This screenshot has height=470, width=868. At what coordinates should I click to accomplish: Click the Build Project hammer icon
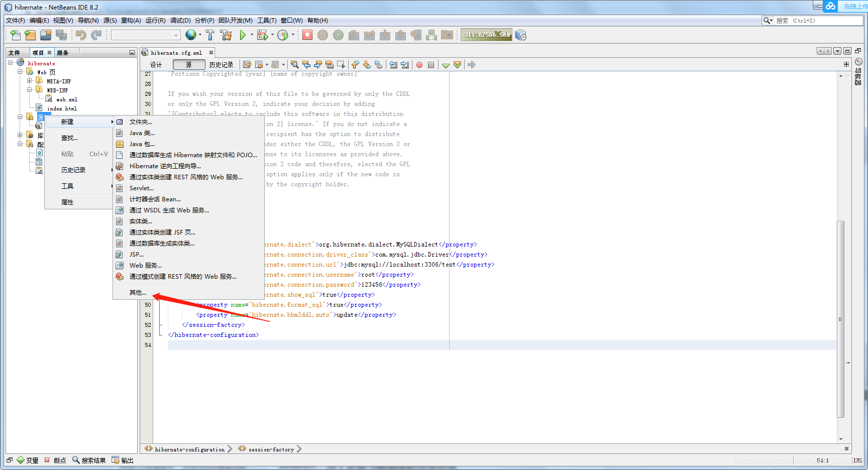click(210, 35)
